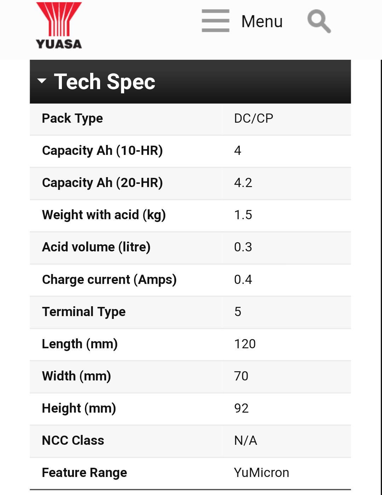Click the Menu text label
Viewport: 382px width, 495px height.
pos(262,22)
